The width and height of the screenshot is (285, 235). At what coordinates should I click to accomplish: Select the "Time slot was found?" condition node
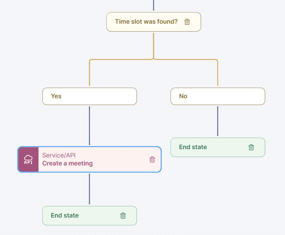point(146,22)
